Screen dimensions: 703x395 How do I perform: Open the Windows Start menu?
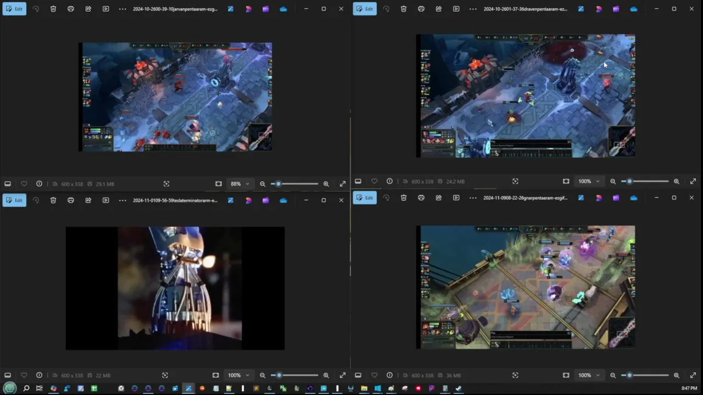click(10, 388)
